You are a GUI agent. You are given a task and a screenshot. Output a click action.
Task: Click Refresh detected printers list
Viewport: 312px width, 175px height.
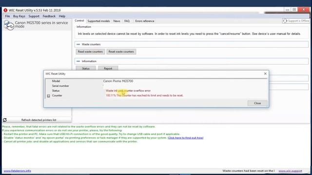[39, 120]
